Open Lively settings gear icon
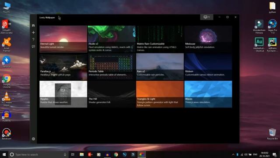The image size is (280, 158). coord(33,139)
